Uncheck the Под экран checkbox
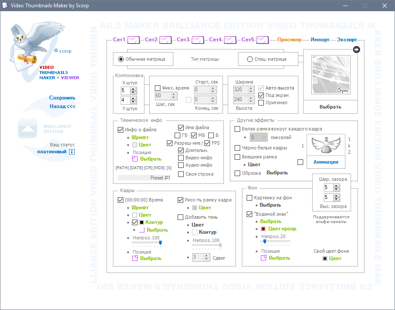 tap(261, 95)
